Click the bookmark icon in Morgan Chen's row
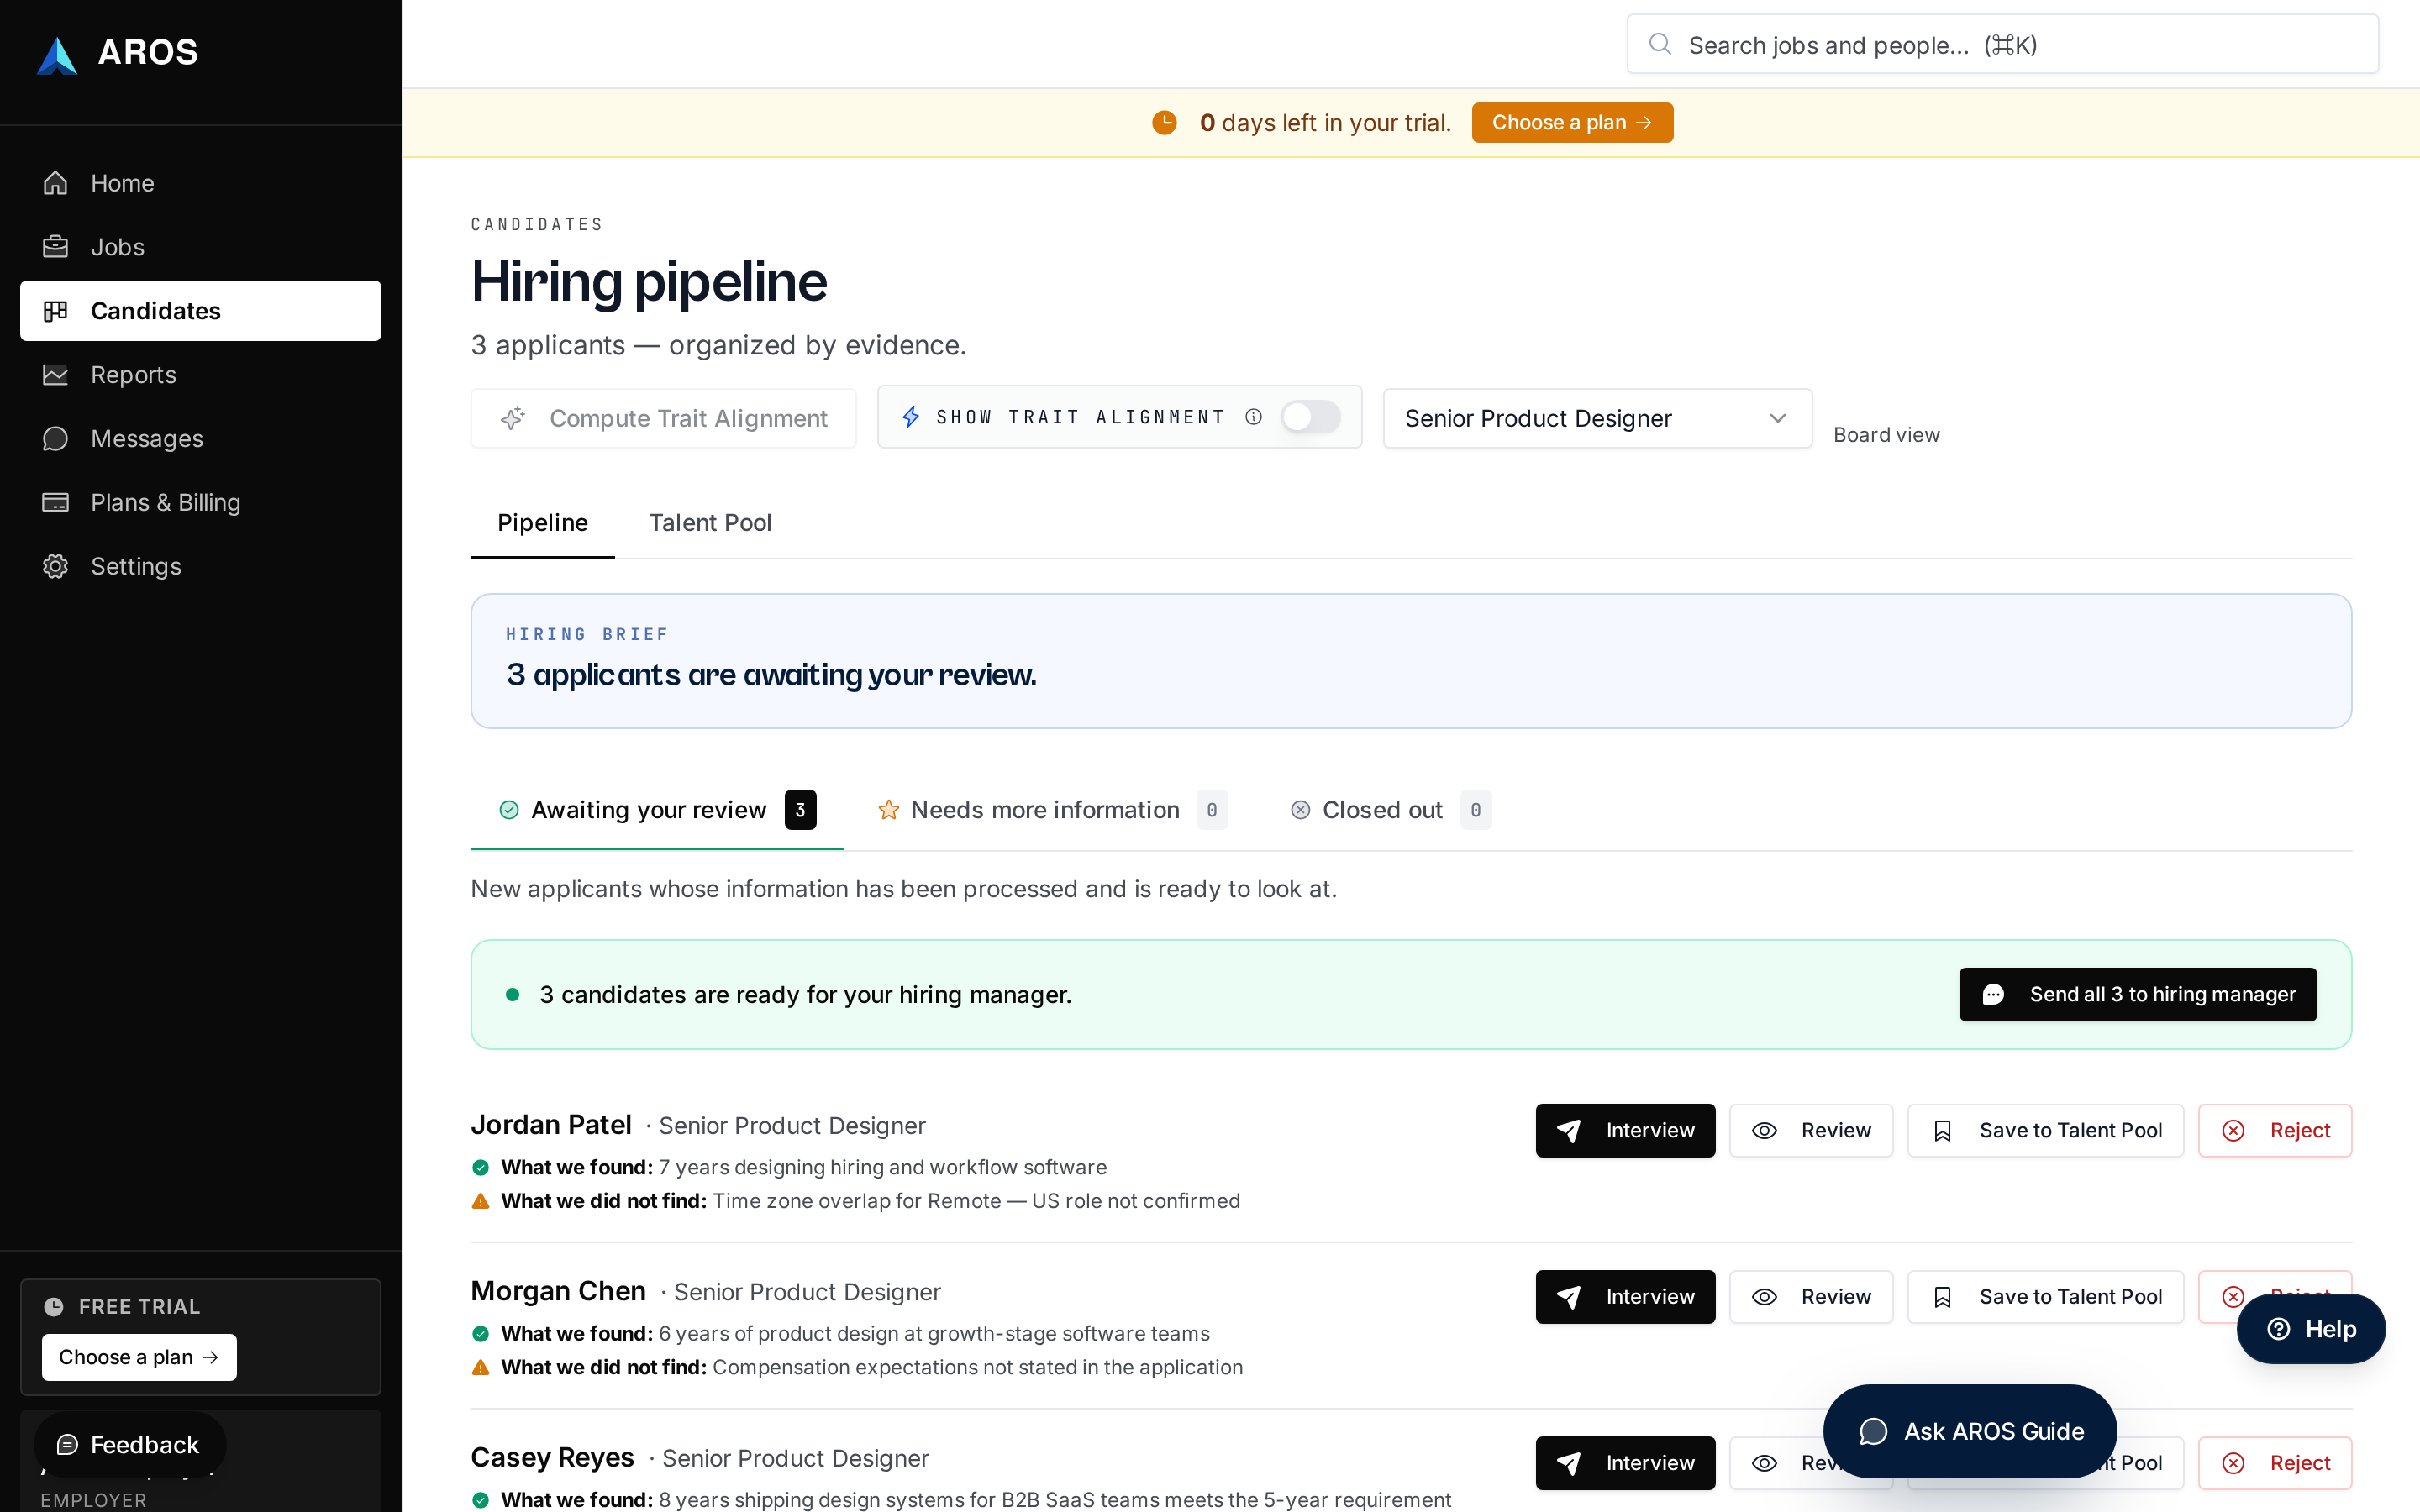The height and width of the screenshot is (1512, 2420). (x=1942, y=1297)
